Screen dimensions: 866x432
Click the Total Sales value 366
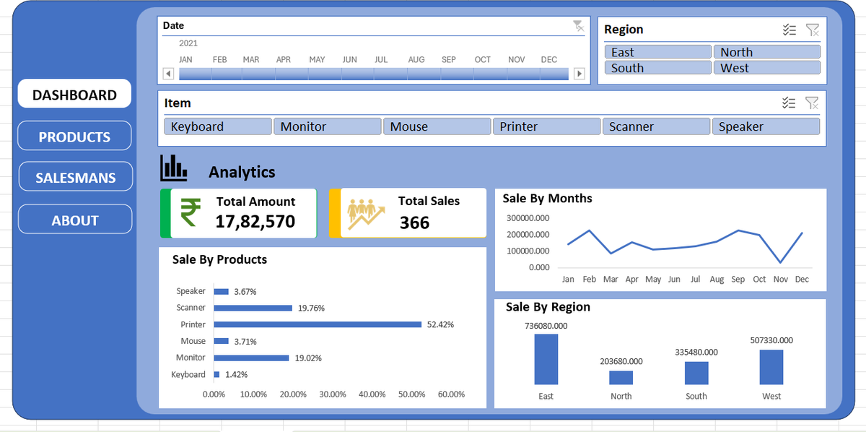click(415, 223)
